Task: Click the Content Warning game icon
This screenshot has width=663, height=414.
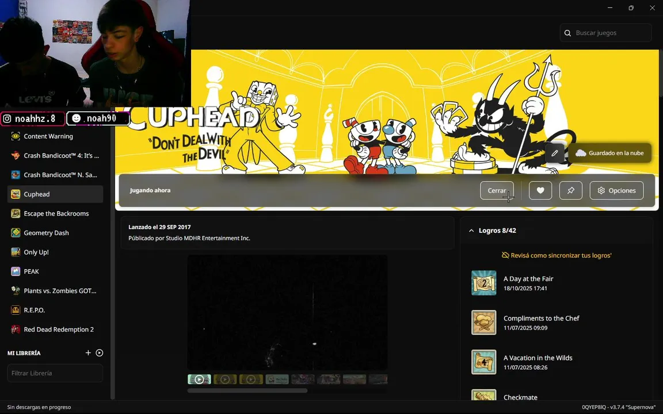Action: point(16,136)
